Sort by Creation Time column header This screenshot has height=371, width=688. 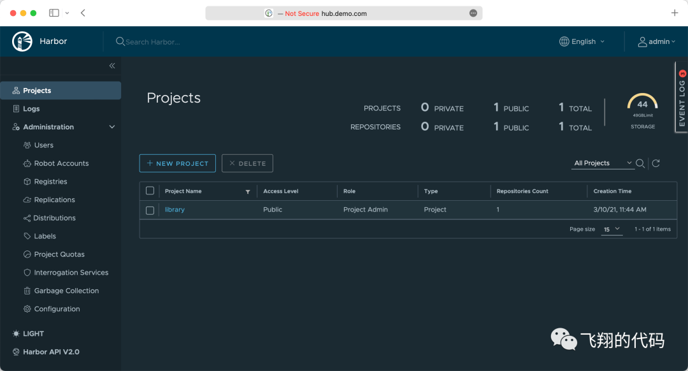612,191
